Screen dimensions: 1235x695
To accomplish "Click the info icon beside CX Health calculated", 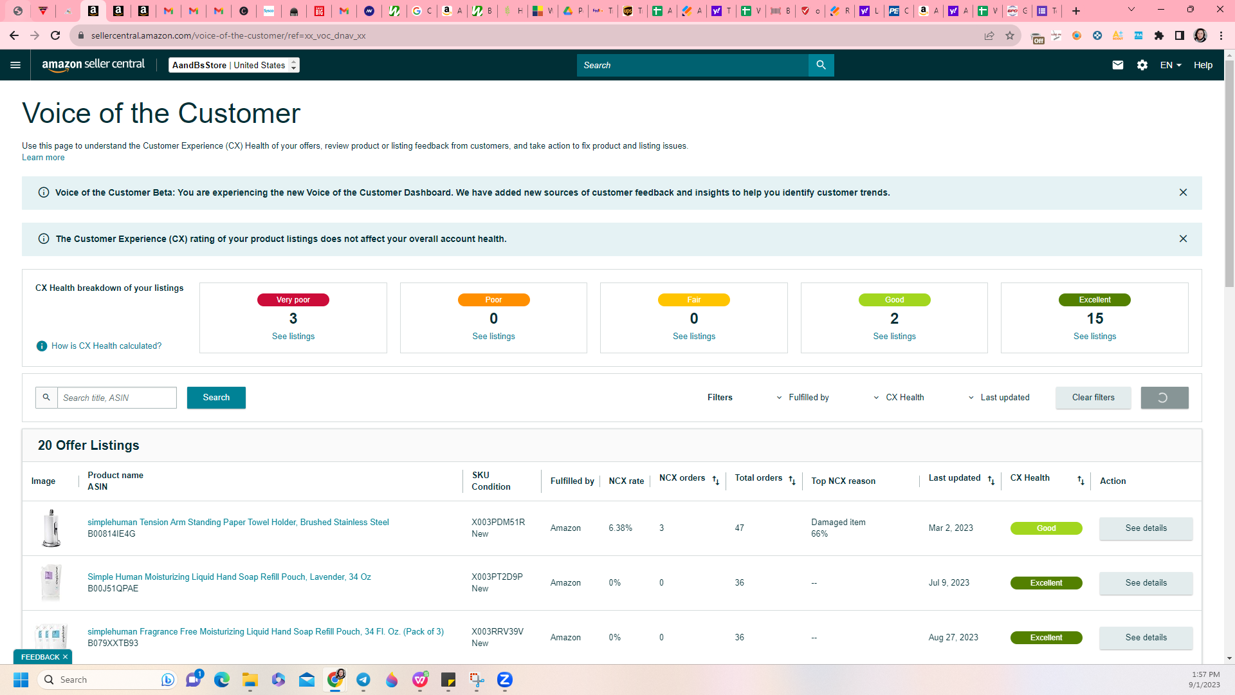I will tap(42, 346).
